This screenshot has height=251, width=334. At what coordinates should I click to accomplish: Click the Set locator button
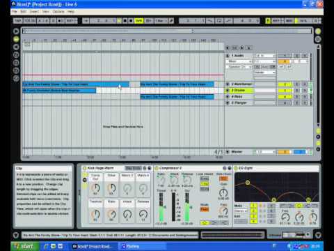[x=234, y=47]
